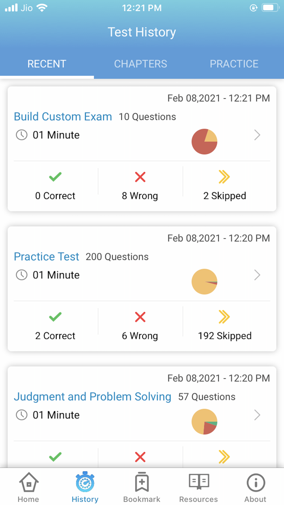Tap the pie chart on the Practice Test card
Screen dimensions: 284x505
[204, 281]
